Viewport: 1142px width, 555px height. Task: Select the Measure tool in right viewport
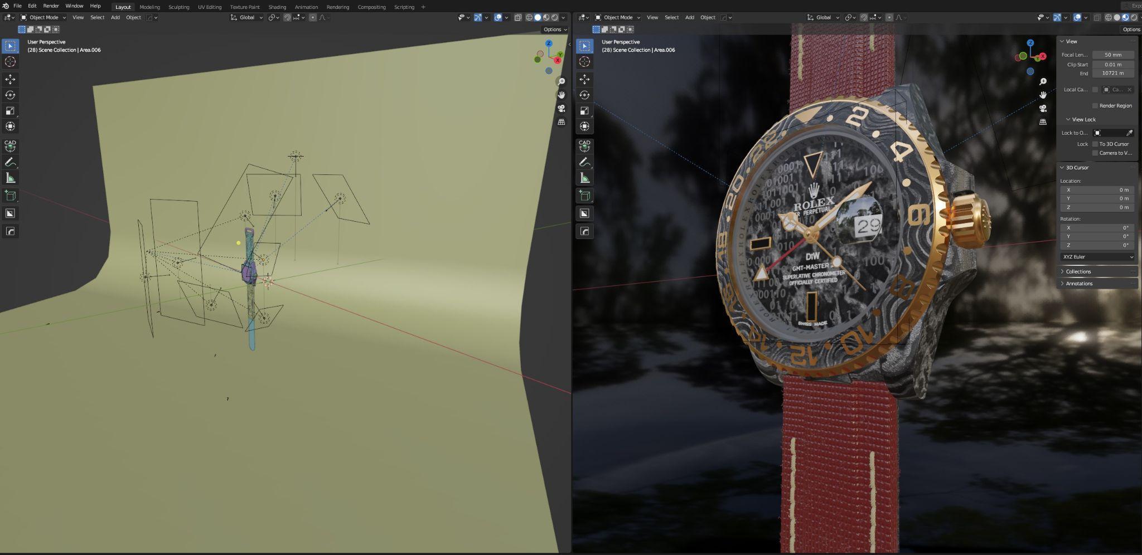click(584, 178)
